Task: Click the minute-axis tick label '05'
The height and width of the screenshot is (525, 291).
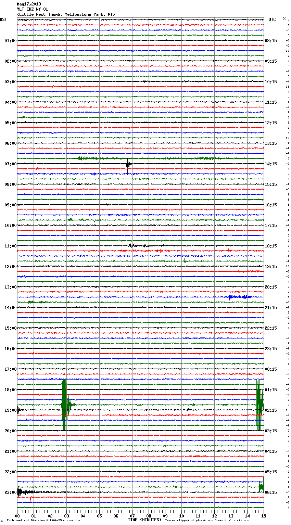Action: pos(99,516)
